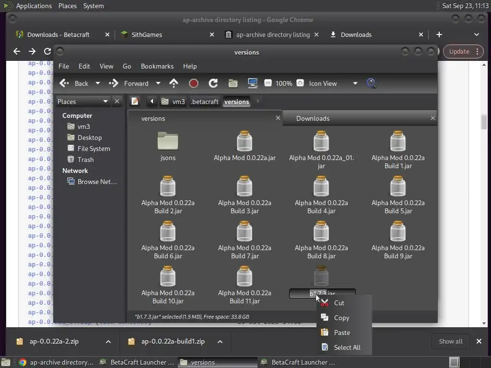
Task: Open the Bookmarks menu
Action: (157, 66)
